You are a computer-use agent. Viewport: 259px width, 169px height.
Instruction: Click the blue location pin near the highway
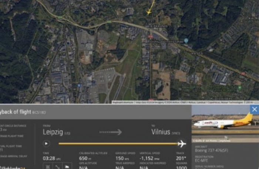(x=186, y=41)
